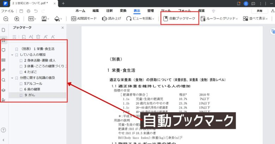Viewport: 275px width, 144px height.
Task: Collapse the 分煙に関する知識の普及 bookmark node
Action: (12, 78)
